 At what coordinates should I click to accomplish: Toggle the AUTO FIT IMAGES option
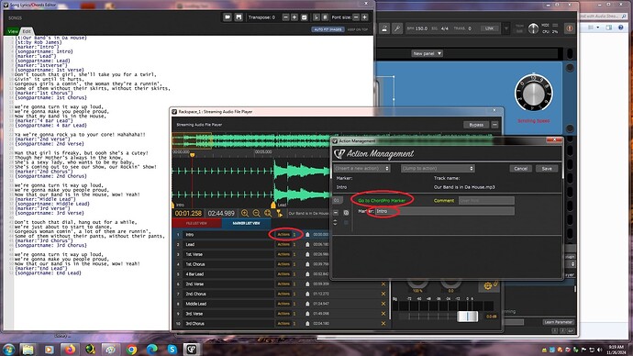pyautogui.click(x=328, y=29)
